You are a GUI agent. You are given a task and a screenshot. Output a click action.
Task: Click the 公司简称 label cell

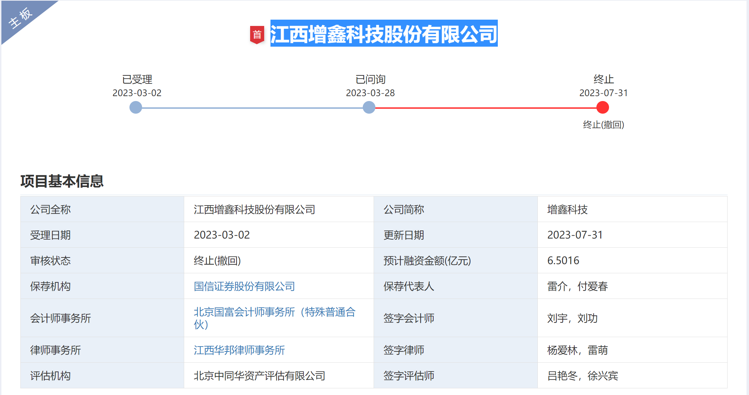click(x=455, y=209)
